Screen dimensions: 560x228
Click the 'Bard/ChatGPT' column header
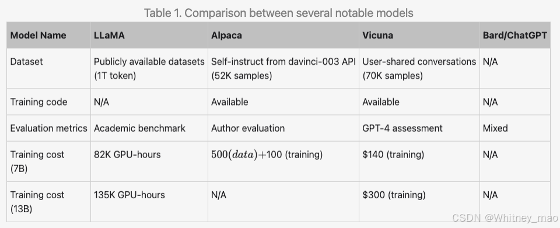514,36
